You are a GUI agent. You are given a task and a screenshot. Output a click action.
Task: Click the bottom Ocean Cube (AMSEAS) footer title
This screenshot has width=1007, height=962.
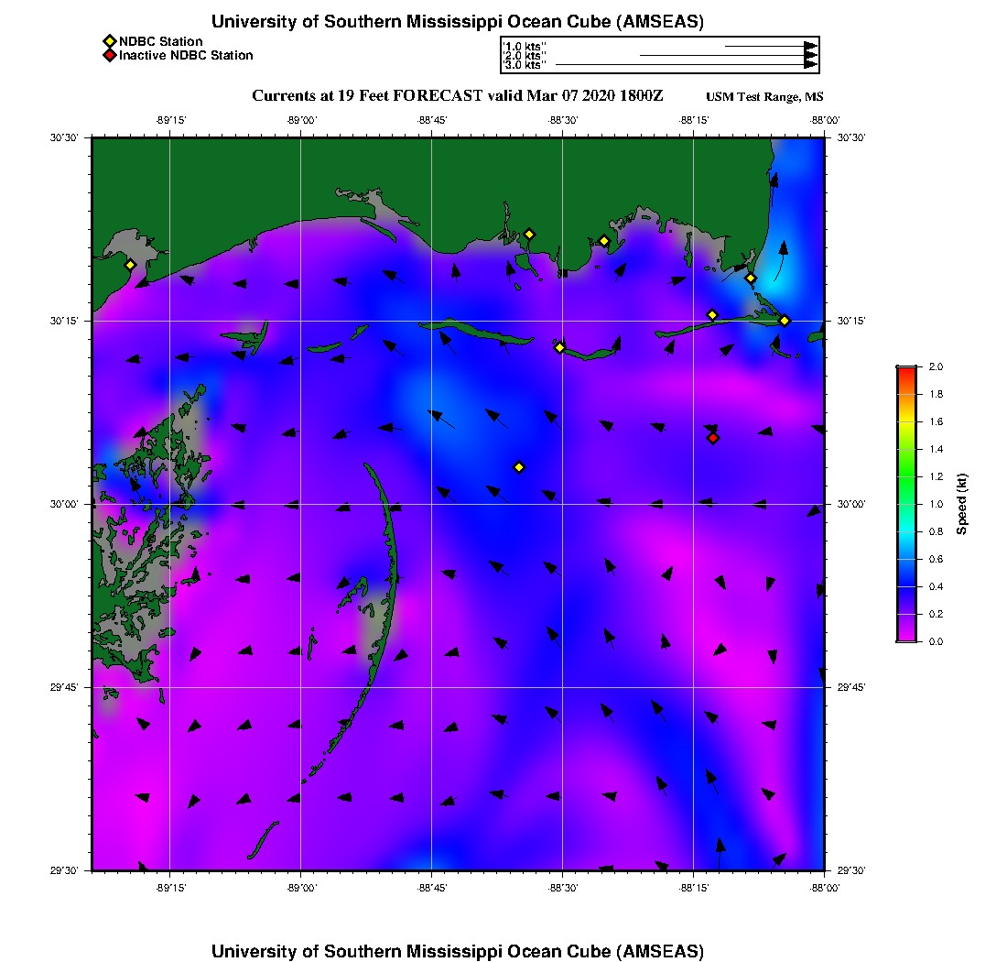[457, 950]
